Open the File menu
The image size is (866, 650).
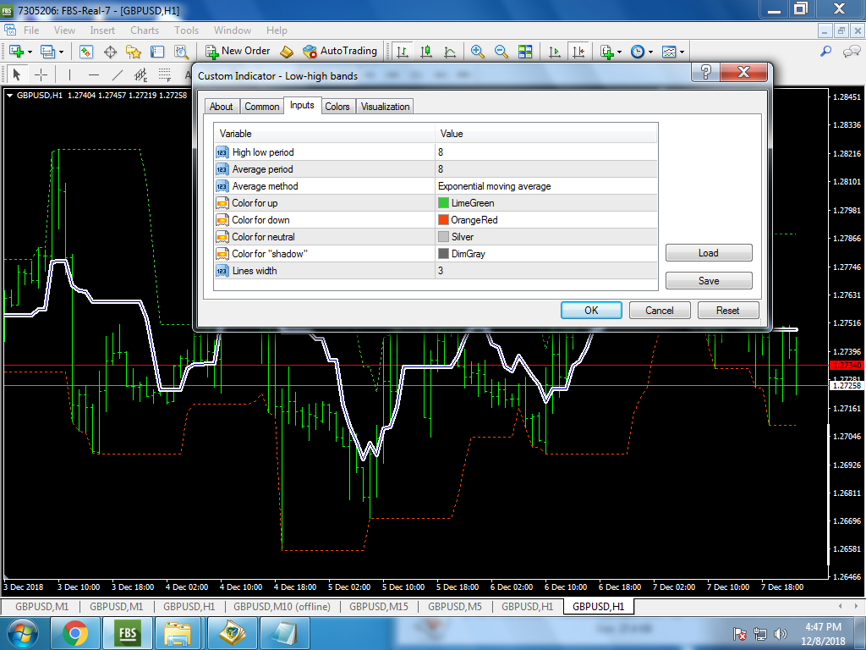(31, 30)
